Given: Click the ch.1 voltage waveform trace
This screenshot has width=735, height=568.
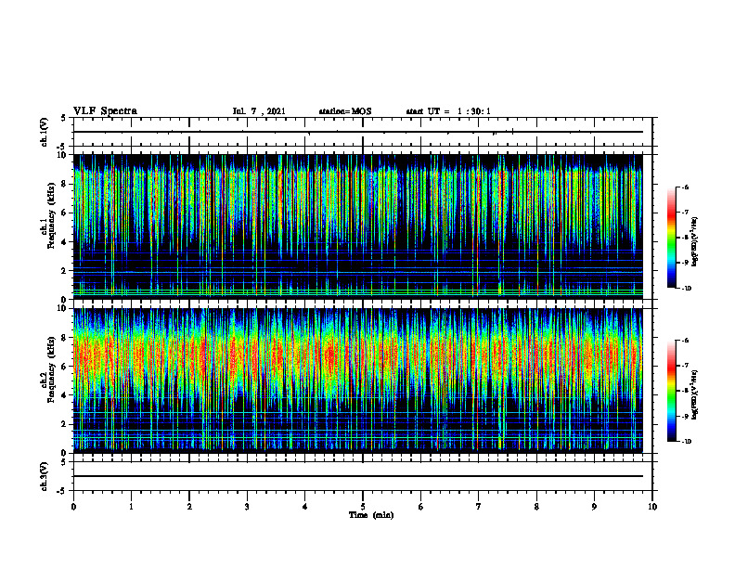Looking at the screenshot, I should 358,132.
